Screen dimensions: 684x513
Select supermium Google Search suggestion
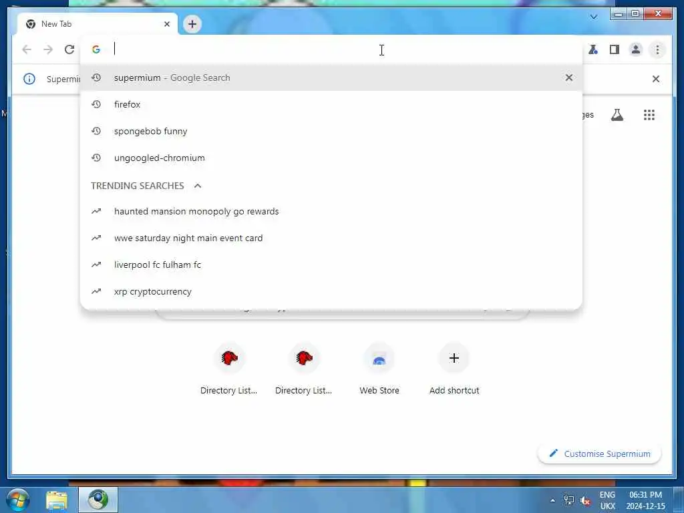331,77
